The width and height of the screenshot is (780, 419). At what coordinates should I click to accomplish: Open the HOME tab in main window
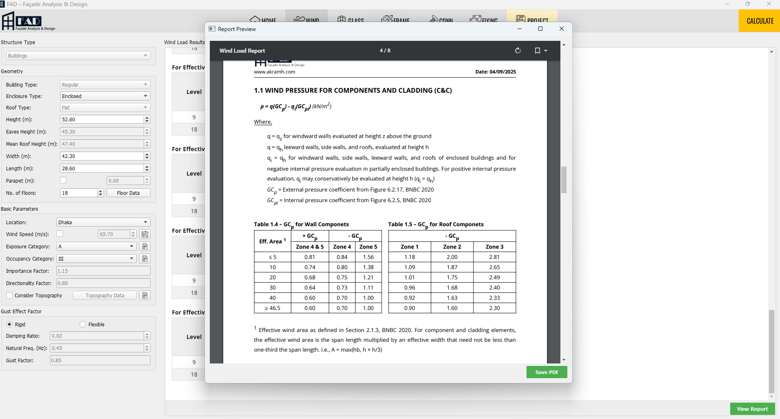(x=263, y=19)
